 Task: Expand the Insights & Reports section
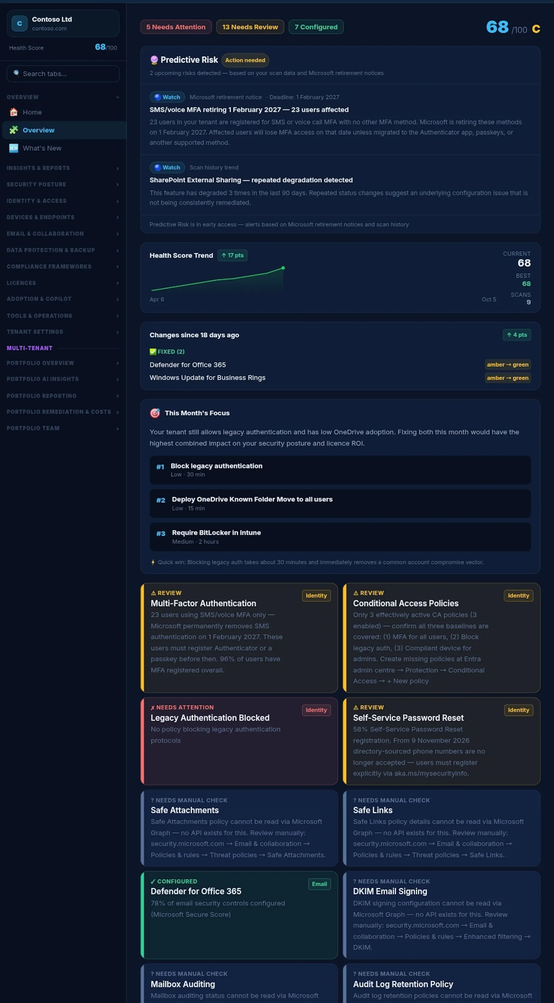pos(63,168)
